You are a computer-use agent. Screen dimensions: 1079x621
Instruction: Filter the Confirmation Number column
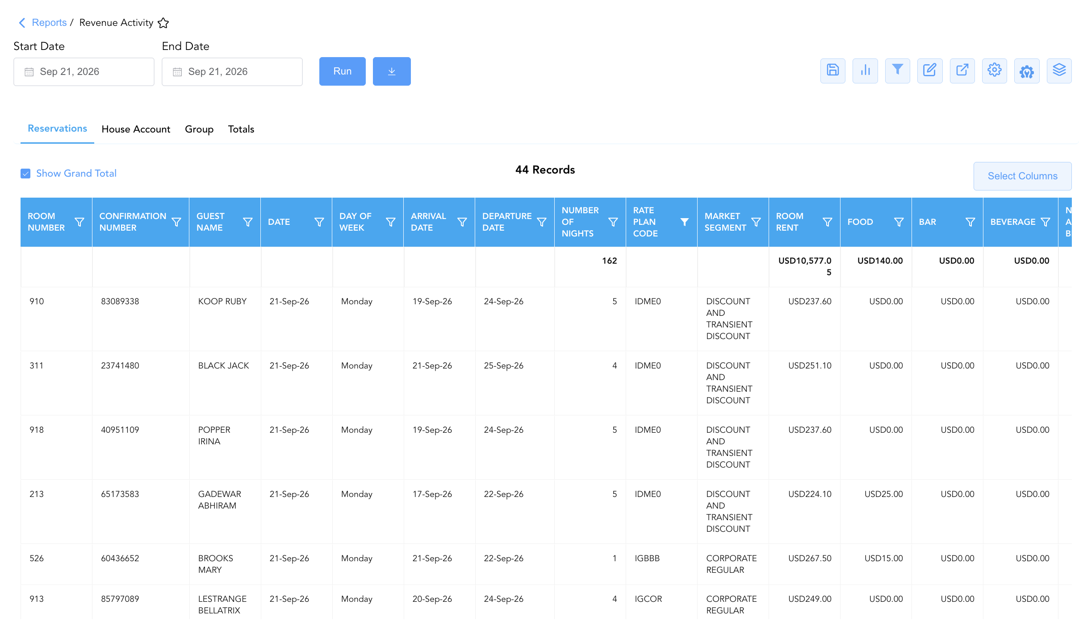click(x=176, y=222)
